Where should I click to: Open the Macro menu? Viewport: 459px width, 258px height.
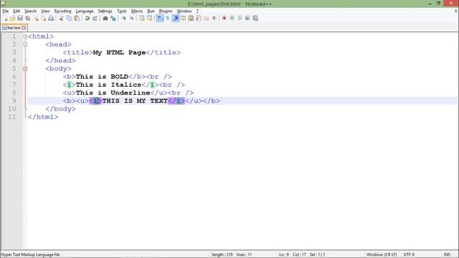[137, 11]
